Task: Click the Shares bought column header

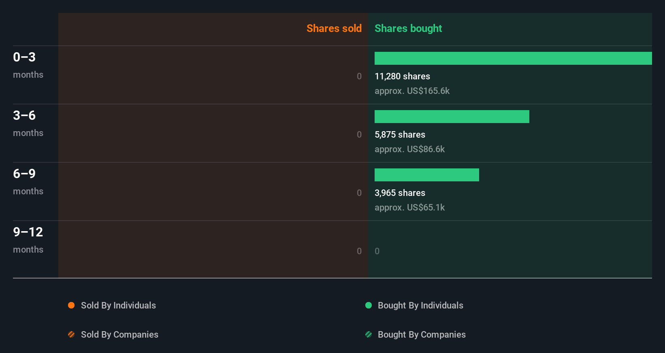Action: click(x=408, y=28)
